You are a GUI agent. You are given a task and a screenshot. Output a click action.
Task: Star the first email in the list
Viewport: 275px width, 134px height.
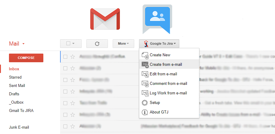point(73,57)
